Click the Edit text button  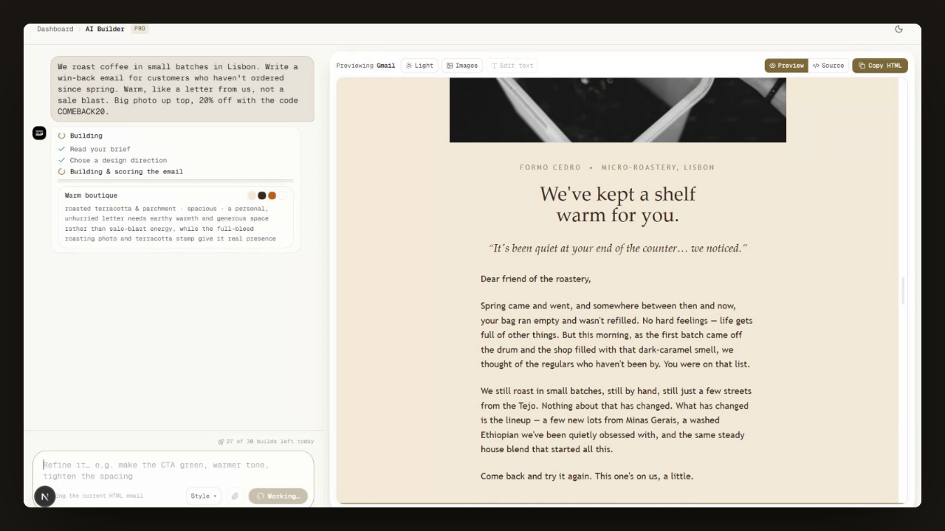[x=512, y=66]
